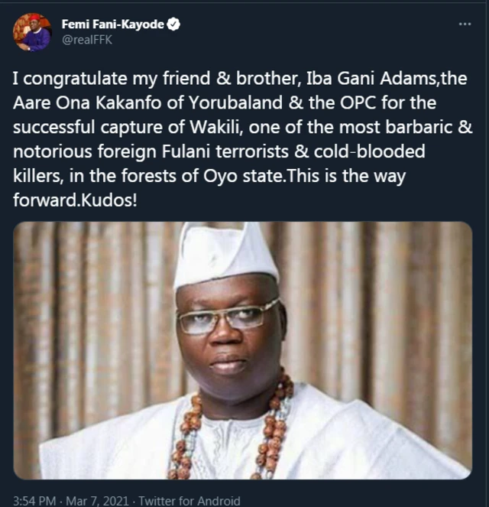
Task: Click the blue verified badge
Action: point(175,24)
